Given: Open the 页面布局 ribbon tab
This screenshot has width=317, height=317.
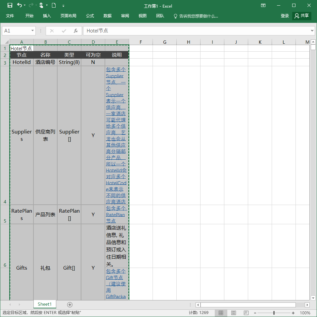Looking at the screenshot, I should click(68, 16).
